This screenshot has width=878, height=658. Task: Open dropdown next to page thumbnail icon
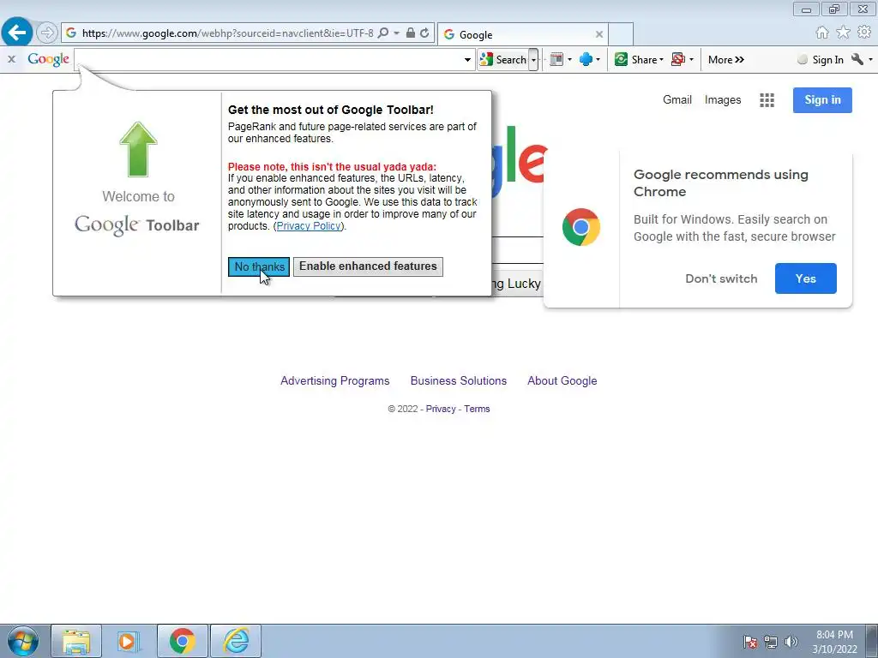point(569,59)
